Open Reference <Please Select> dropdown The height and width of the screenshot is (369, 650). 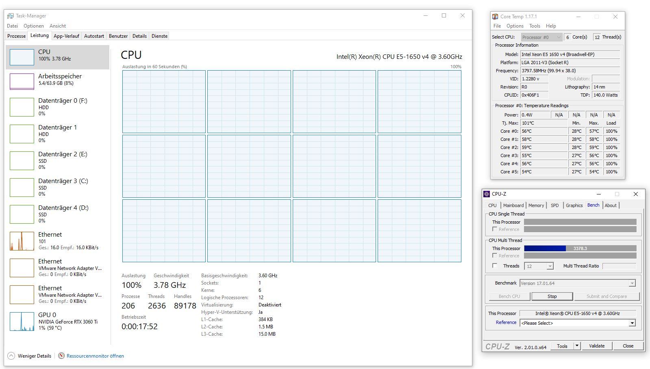coord(577,323)
